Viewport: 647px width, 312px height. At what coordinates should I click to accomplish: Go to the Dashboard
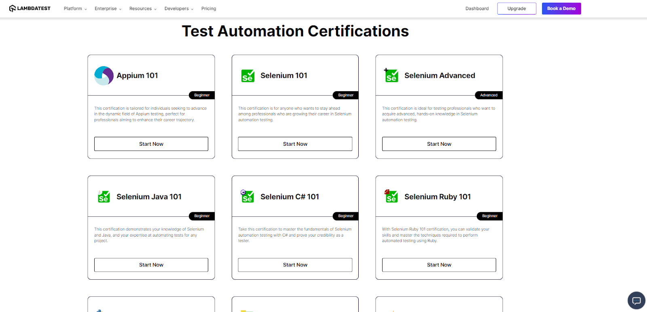click(477, 8)
